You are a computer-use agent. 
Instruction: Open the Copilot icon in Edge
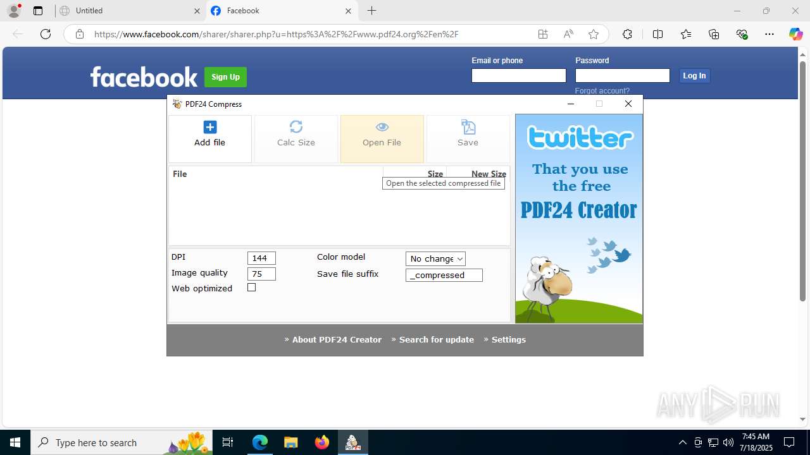click(796, 34)
